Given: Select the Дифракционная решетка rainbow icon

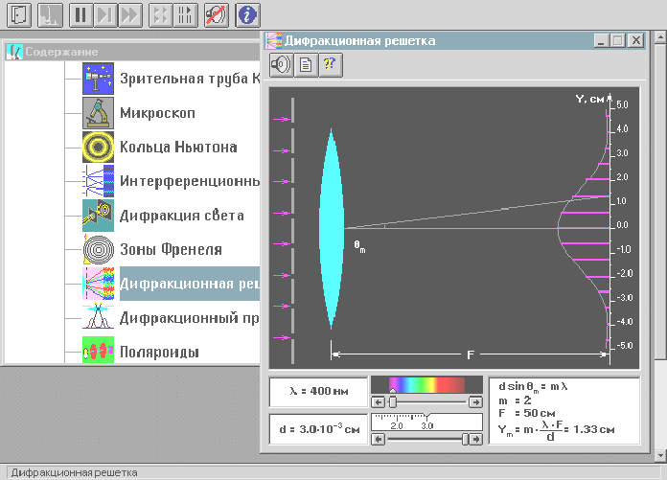Looking at the screenshot, I should (x=99, y=284).
